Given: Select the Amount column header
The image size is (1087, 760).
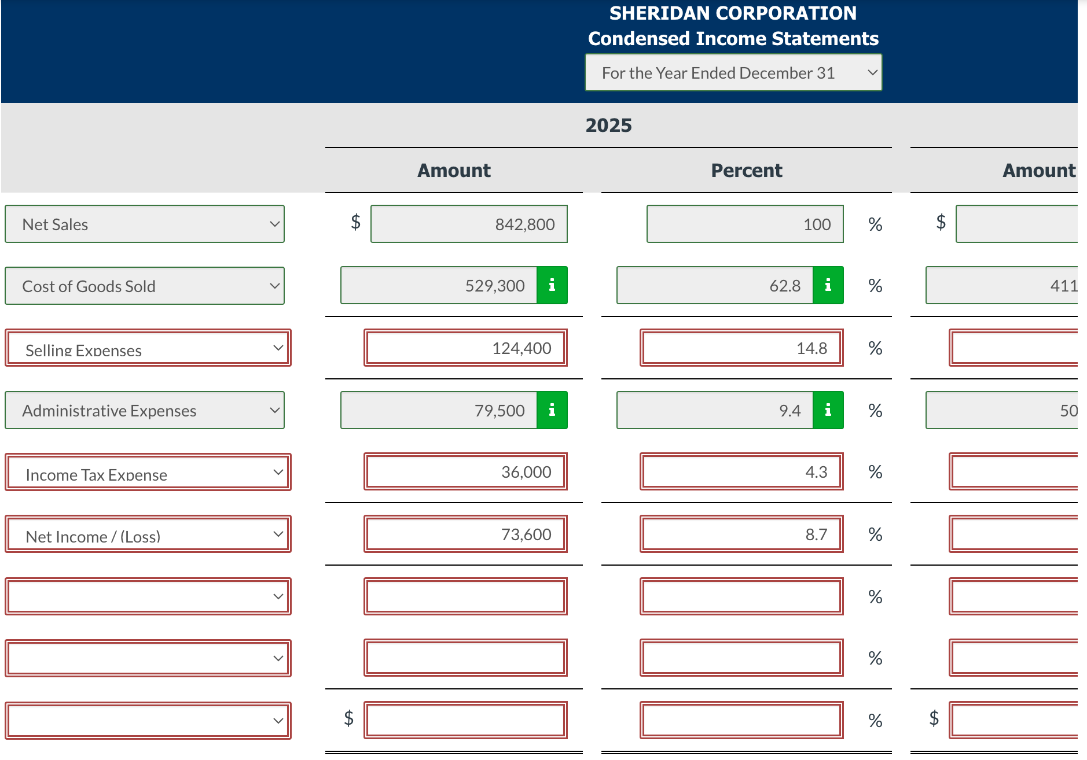Looking at the screenshot, I should pos(453,170).
